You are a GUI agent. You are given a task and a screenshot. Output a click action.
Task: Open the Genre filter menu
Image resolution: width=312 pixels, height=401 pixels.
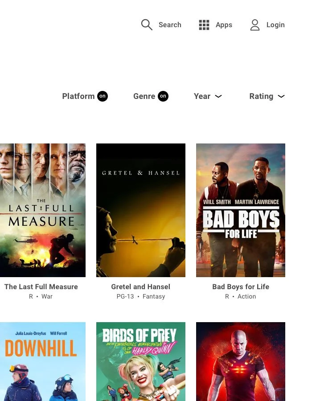[x=144, y=96]
